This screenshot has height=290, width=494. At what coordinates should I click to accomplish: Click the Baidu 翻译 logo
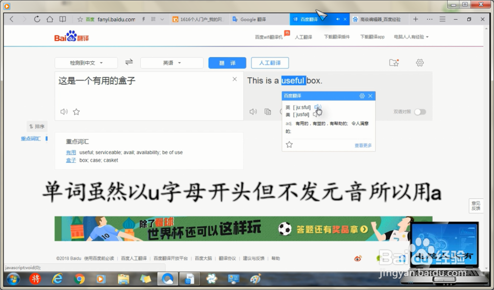click(72, 36)
